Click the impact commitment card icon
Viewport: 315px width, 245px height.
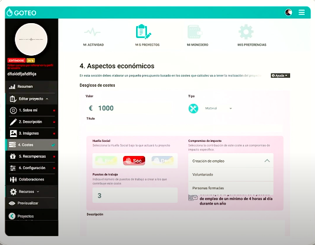point(193,198)
